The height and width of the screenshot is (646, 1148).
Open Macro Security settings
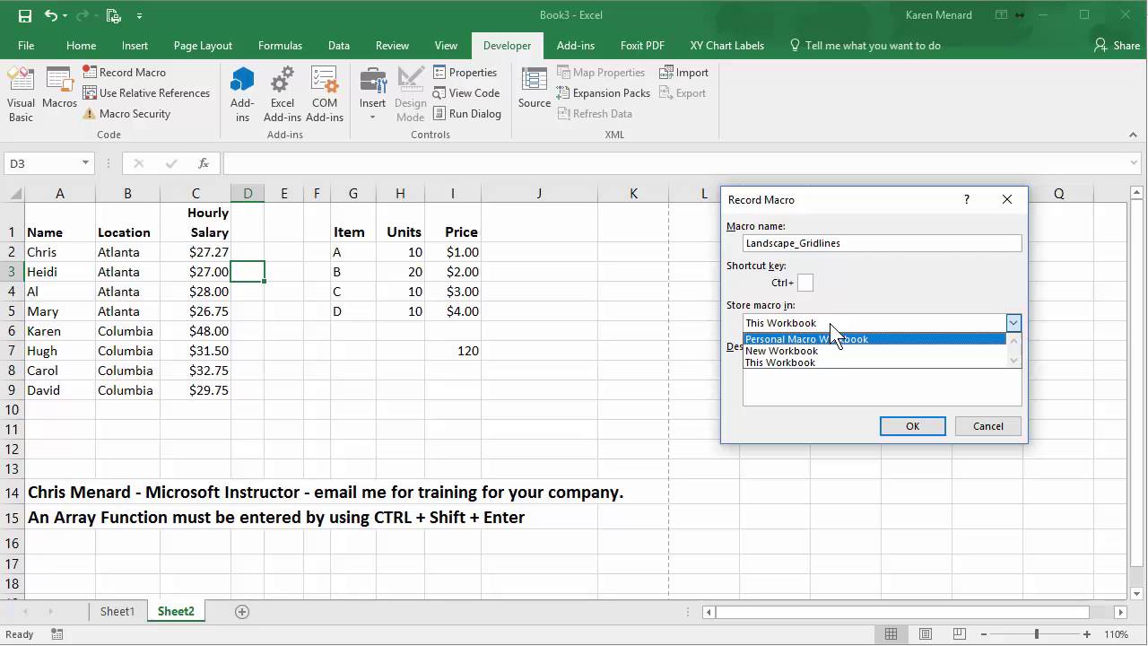coord(126,114)
